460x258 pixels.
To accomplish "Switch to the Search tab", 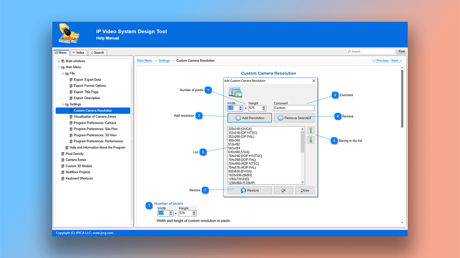I will 97,52.
